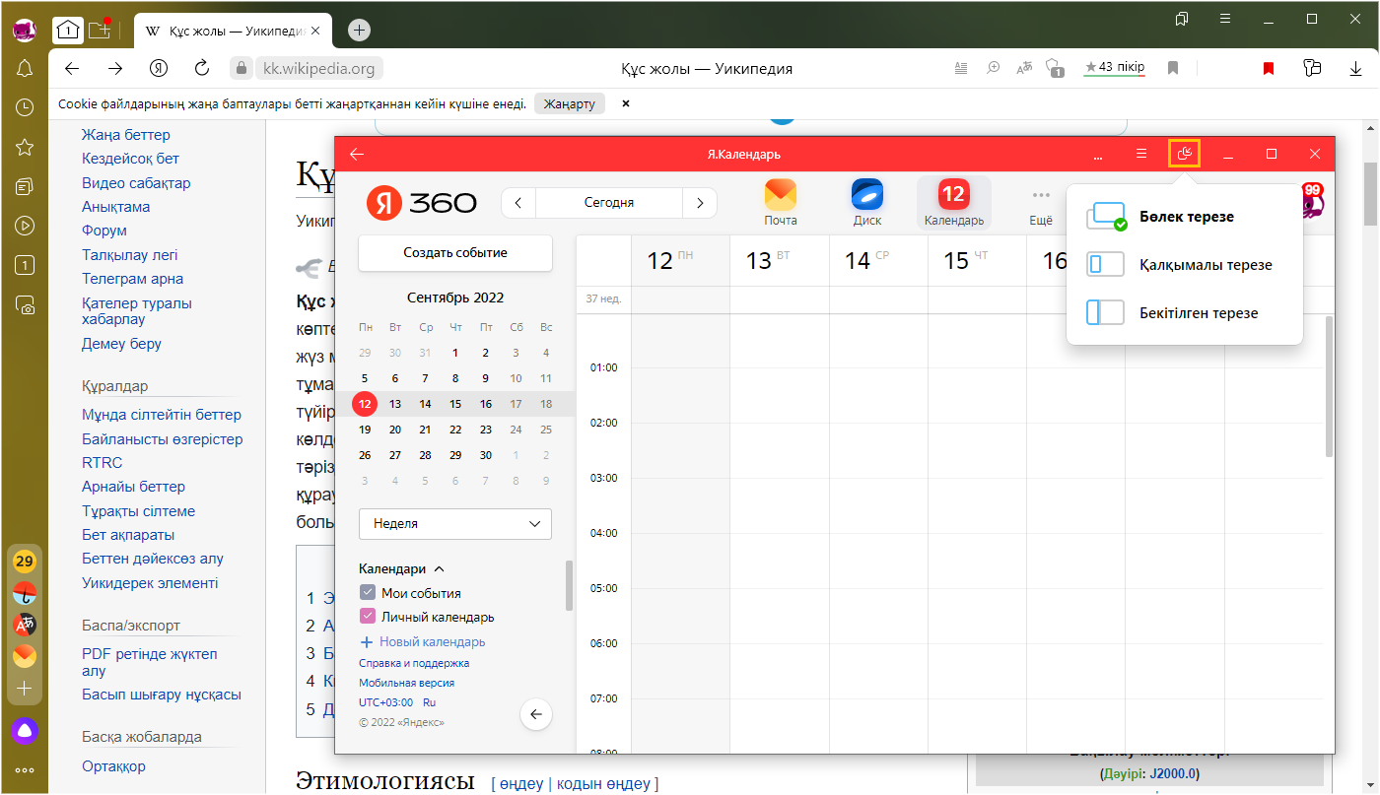The width and height of the screenshot is (1380, 795).
Task: Open video play icon in sidebar
Action: (x=25, y=226)
